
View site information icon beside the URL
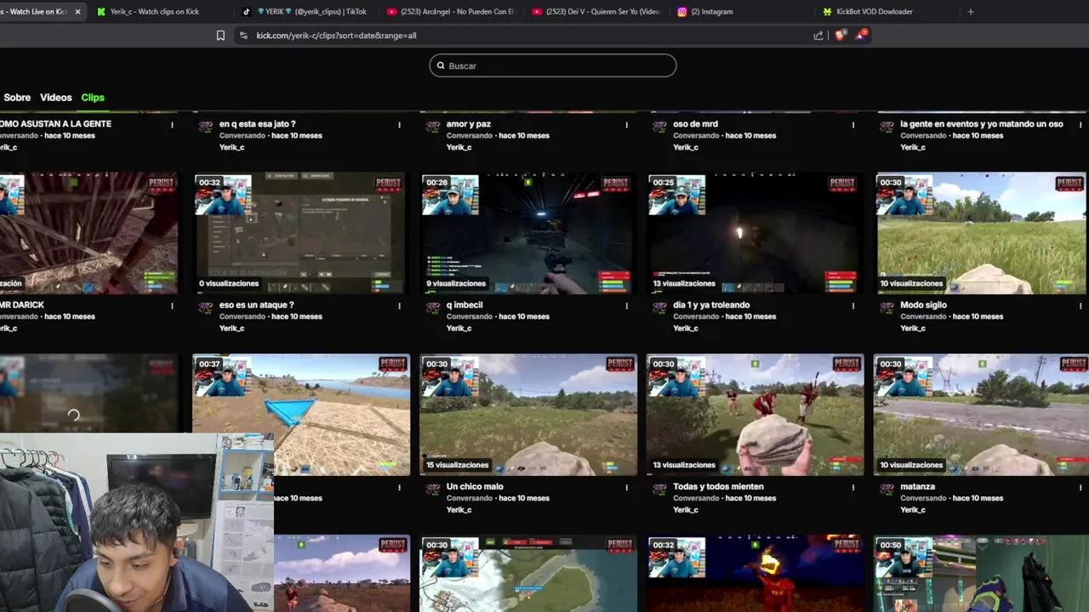click(x=243, y=36)
